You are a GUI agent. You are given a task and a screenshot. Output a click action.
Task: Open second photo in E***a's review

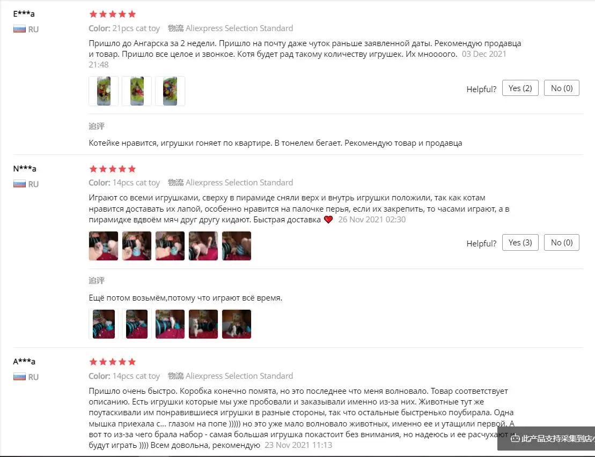click(x=137, y=91)
